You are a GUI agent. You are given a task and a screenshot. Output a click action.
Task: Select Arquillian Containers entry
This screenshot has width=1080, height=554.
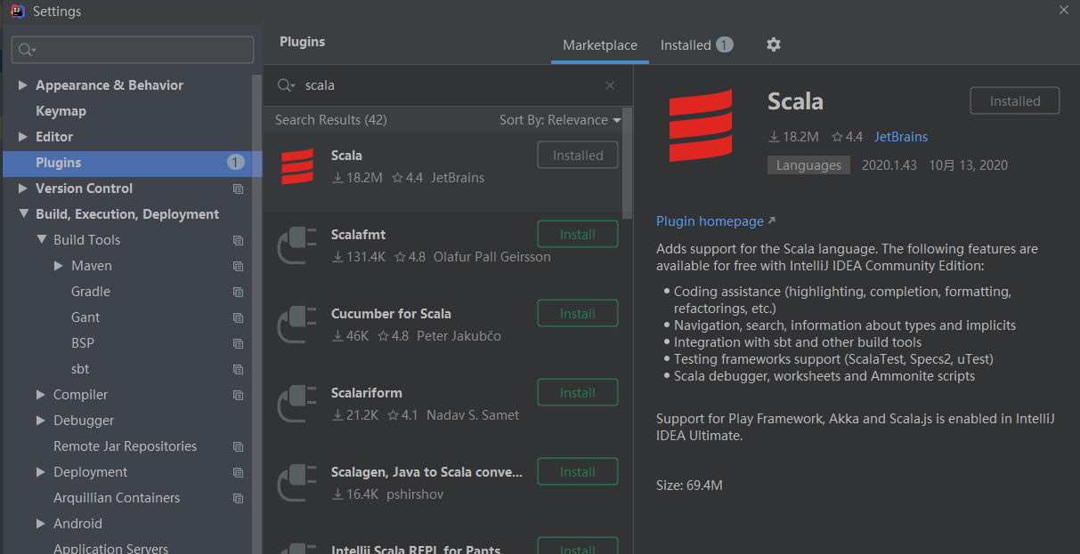pyautogui.click(x=117, y=498)
